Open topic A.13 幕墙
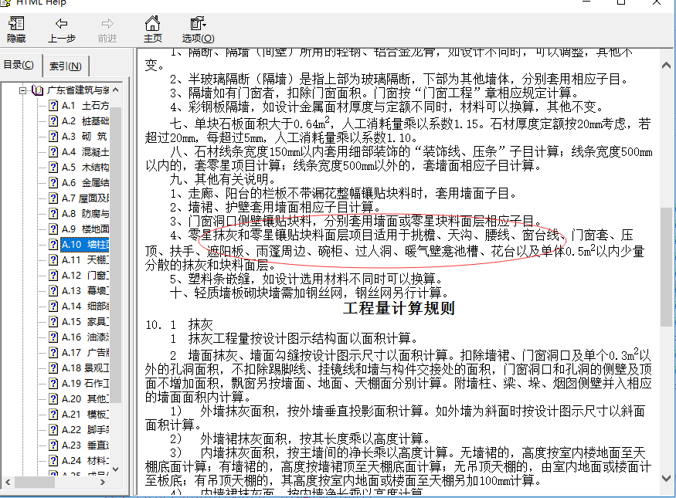Screen dimensions: 676x498 tap(85, 291)
